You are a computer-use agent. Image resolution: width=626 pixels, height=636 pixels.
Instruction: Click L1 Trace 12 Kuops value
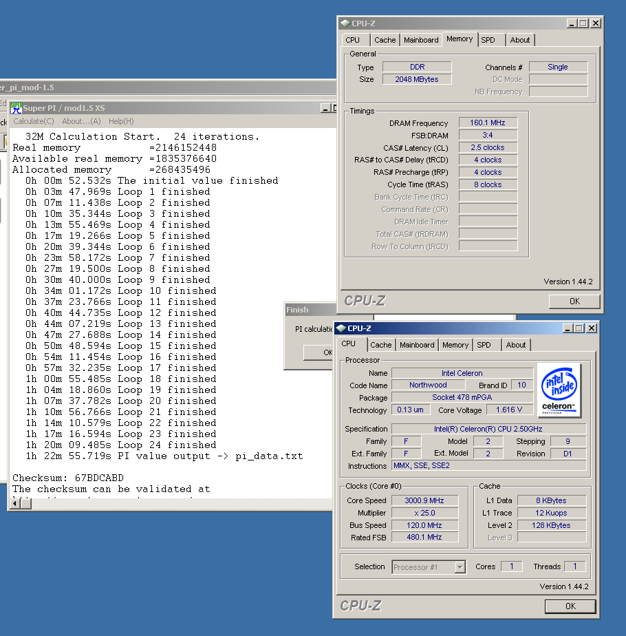click(552, 513)
